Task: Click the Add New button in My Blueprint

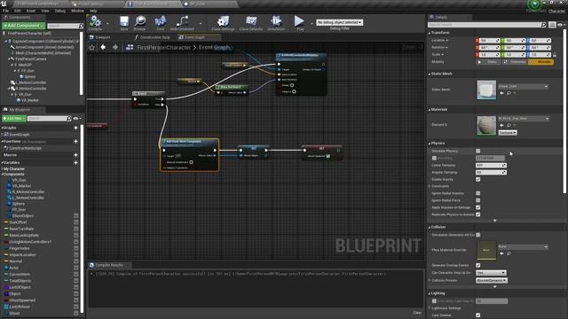Action: point(14,118)
